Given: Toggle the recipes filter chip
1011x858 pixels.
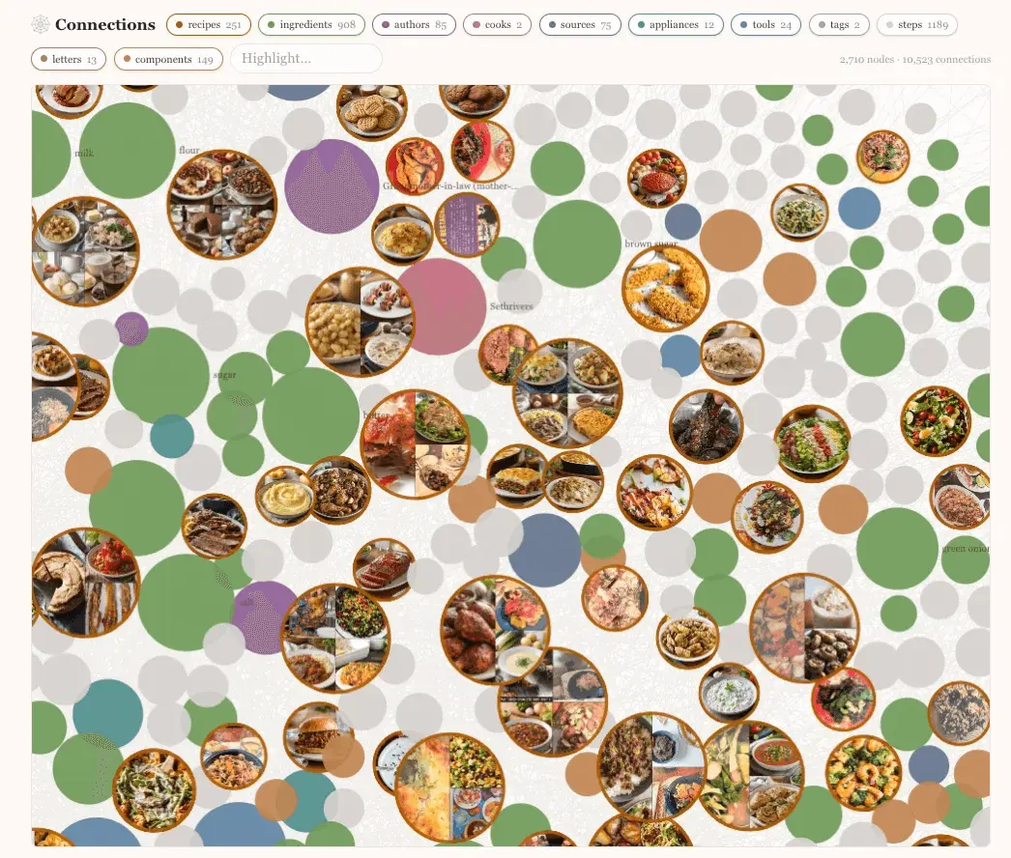Looking at the screenshot, I should pos(208,24).
